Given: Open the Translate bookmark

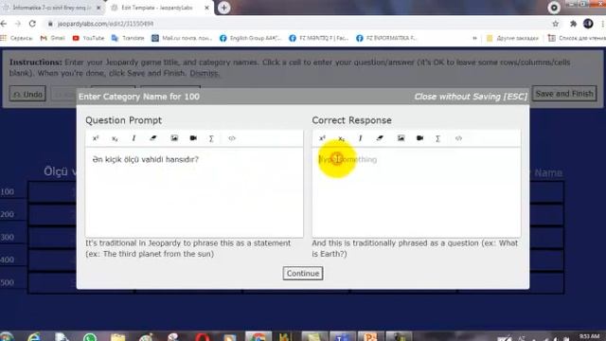Looking at the screenshot, I should point(128,38).
